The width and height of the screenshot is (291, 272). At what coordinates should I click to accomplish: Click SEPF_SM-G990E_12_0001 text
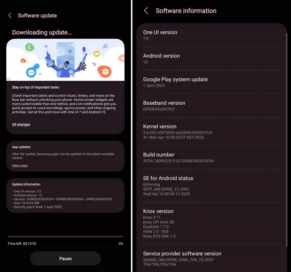click(x=166, y=189)
